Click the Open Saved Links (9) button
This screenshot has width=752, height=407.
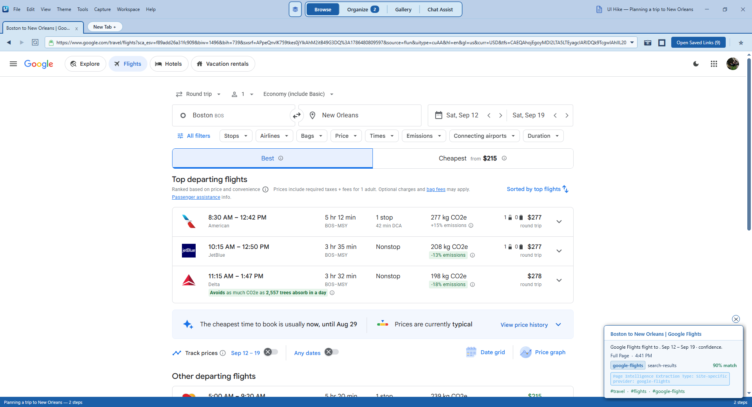click(x=698, y=43)
